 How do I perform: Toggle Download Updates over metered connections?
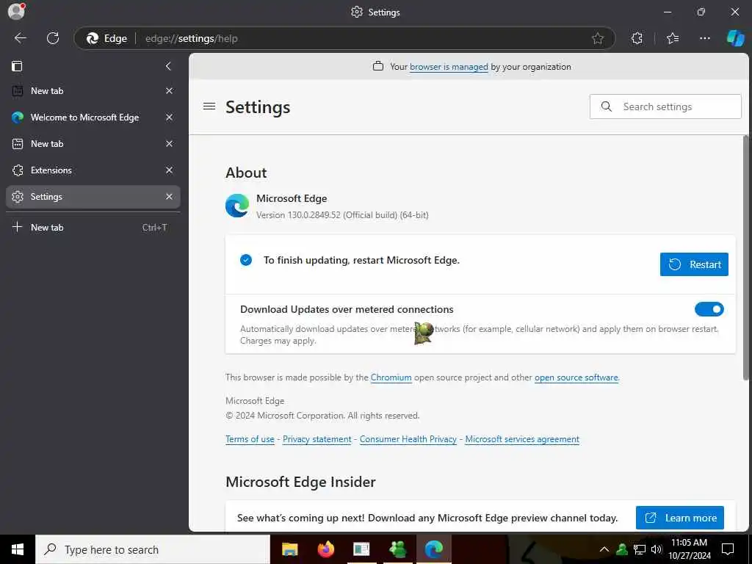tap(709, 309)
